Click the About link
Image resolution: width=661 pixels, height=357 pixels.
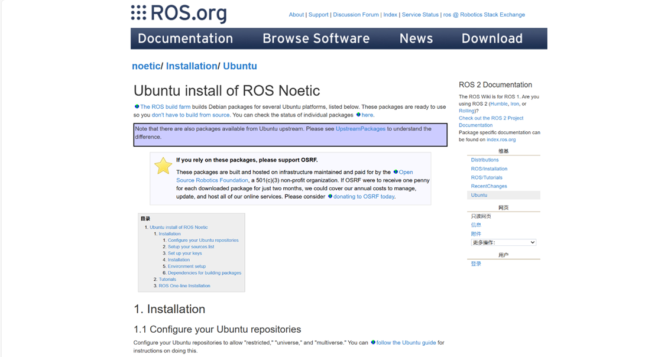point(296,14)
